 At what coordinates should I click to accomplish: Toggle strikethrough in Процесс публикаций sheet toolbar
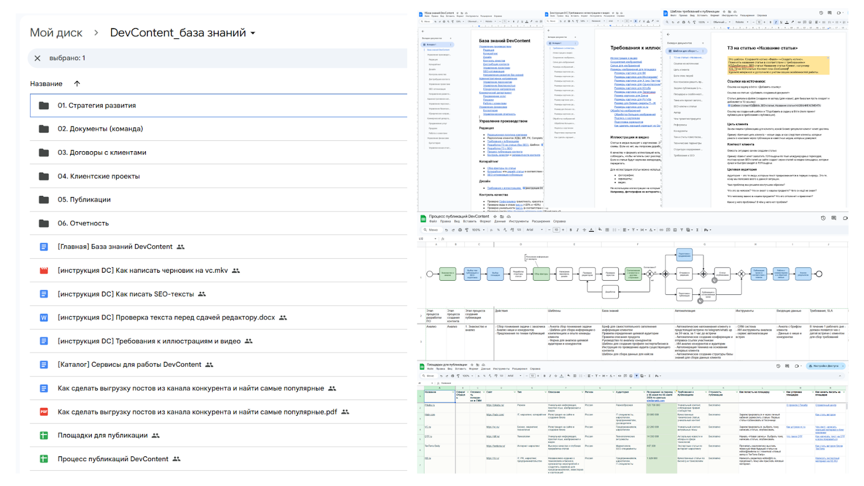[x=584, y=230]
